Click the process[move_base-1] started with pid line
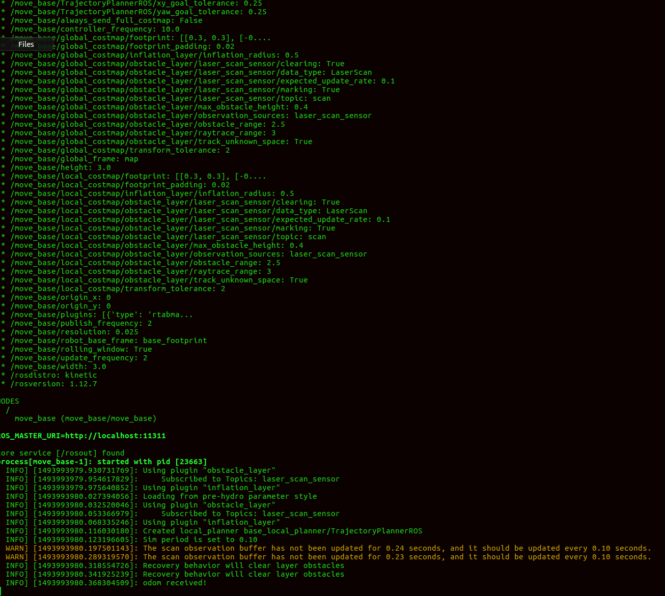Viewport: 665px width, 596px height. click(103, 462)
